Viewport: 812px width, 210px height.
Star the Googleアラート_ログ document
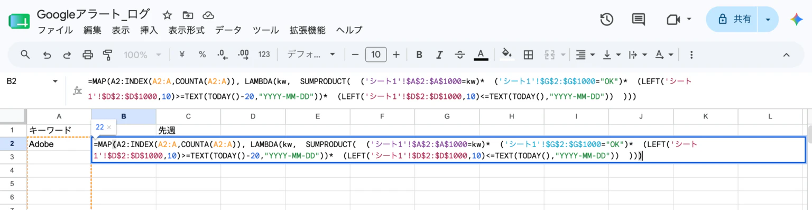pyautogui.click(x=167, y=15)
